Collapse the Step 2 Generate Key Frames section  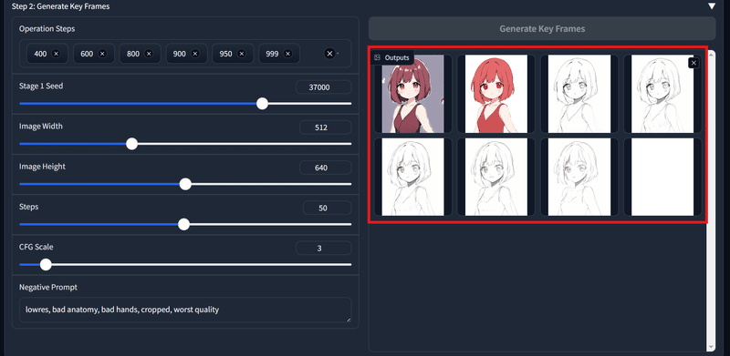[x=712, y=6]
